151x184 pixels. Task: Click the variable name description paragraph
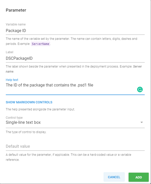pyautogui.click(x=71, y=39)
